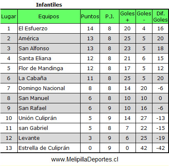Click the Lugar column header
169x166 pixels.
pos(9,17)
